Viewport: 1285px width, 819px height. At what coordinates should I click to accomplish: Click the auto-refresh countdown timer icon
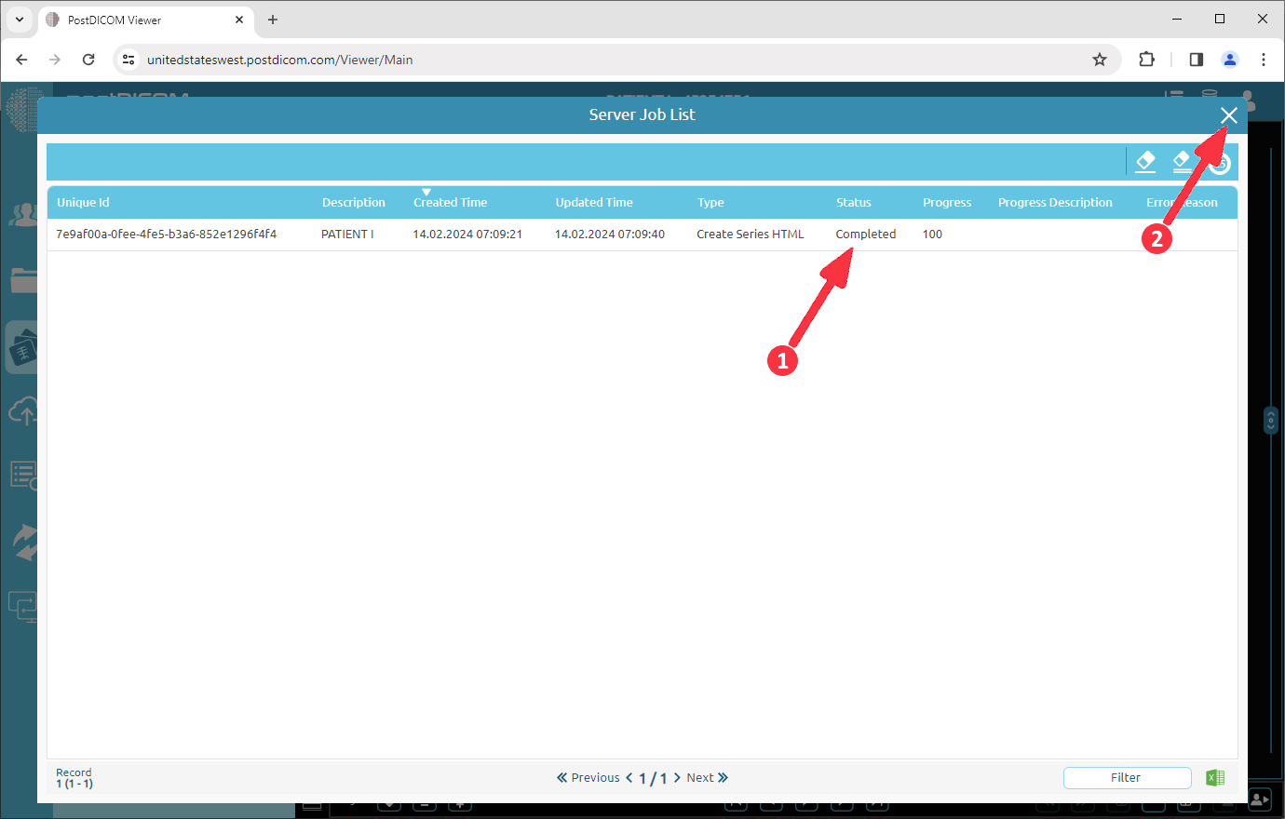[x=1219, y=161]
